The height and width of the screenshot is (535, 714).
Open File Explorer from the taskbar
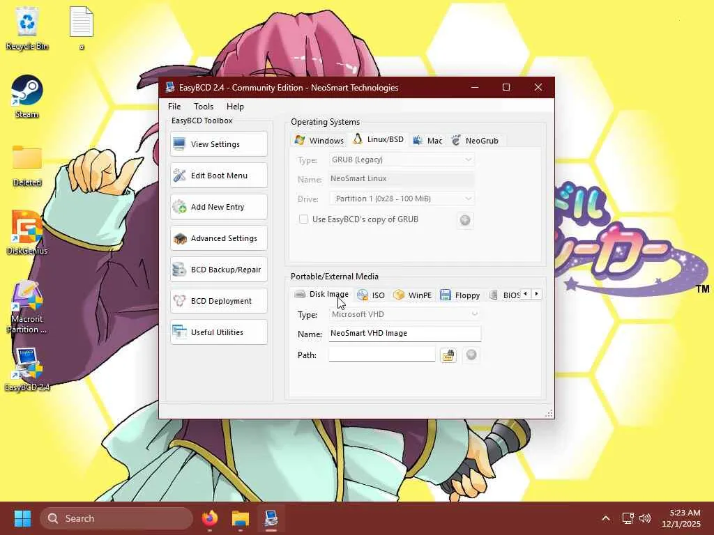coord(241,518)
